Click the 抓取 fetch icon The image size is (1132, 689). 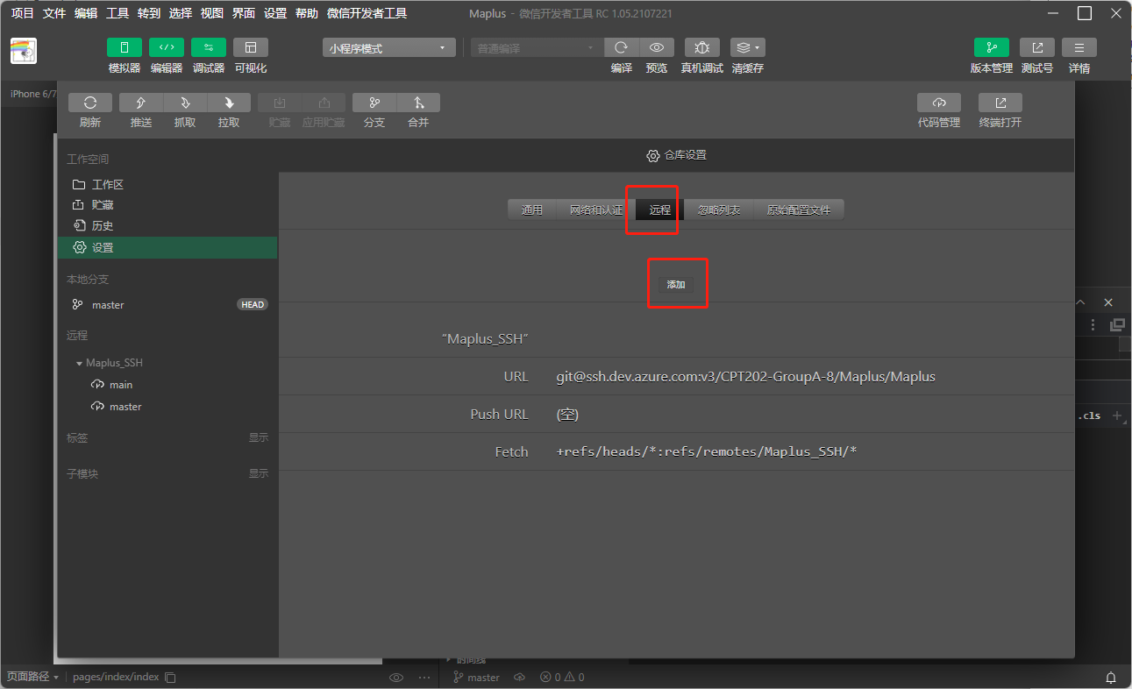click(184, 103)
